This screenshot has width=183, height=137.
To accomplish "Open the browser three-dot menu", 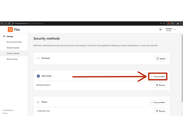I will [x=181, y=23].
